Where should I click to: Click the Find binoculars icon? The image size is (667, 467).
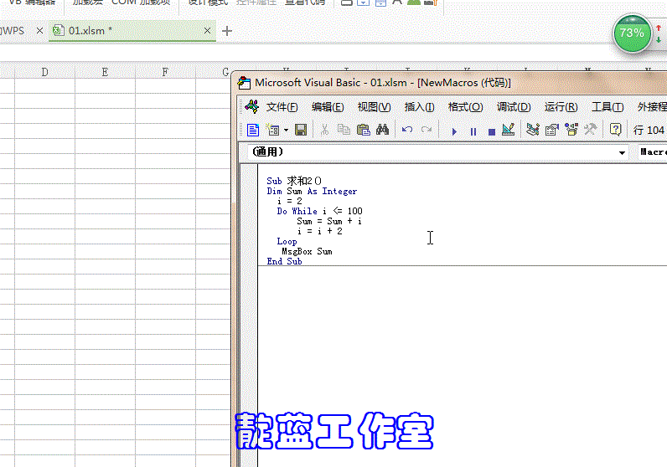click(382, 130)
